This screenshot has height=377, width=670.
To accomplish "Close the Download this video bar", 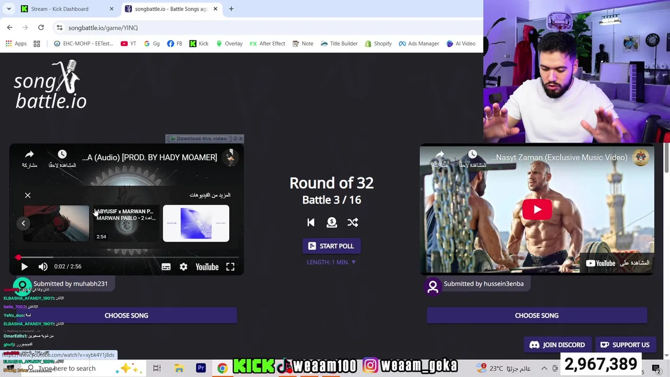I will pos(241,139).
